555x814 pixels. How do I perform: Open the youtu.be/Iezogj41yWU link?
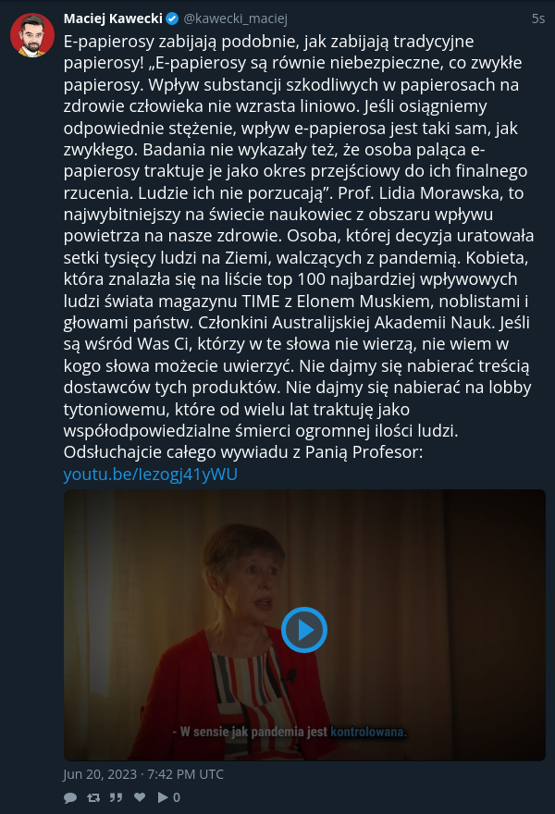[x=151, y=474]
